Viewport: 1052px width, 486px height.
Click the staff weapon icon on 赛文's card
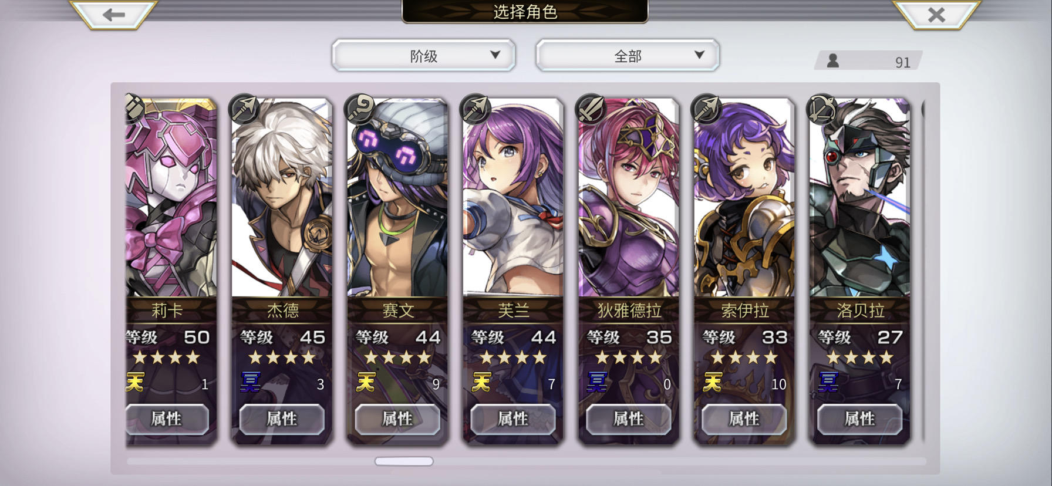[359, 109]
